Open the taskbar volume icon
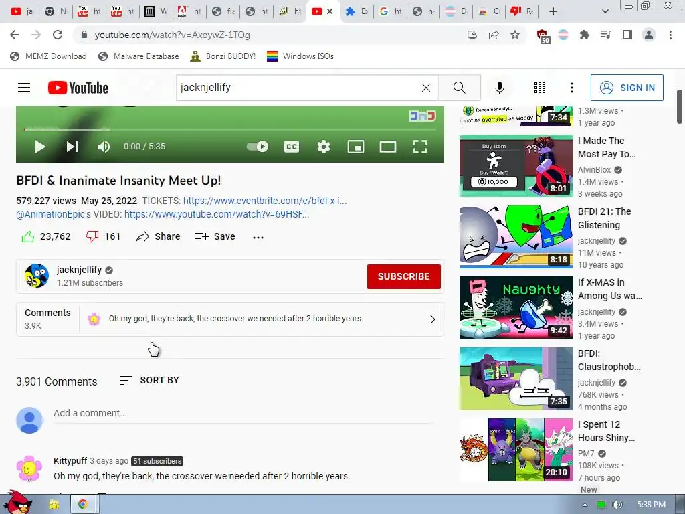This screenshot has height=514, width=685. [x=617, y=505]
